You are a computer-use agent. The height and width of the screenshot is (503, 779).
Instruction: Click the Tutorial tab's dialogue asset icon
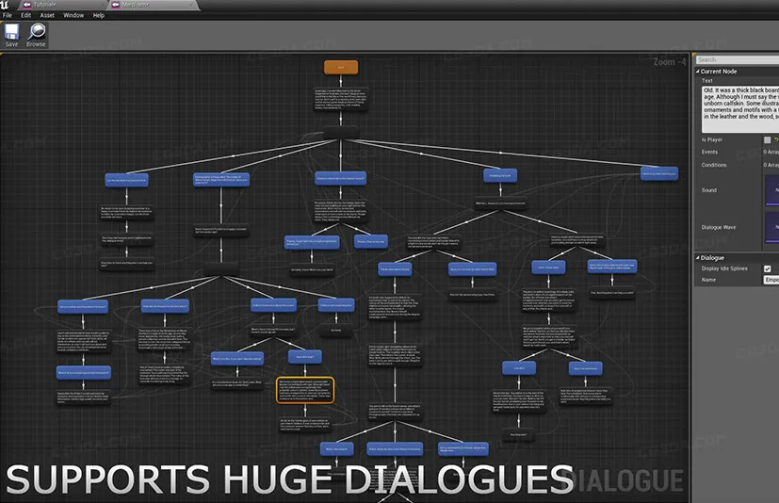click(26, 5)
